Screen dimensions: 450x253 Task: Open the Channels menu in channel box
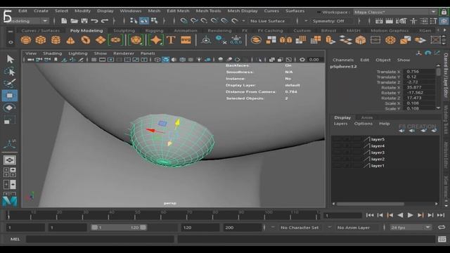coord(343,60)
